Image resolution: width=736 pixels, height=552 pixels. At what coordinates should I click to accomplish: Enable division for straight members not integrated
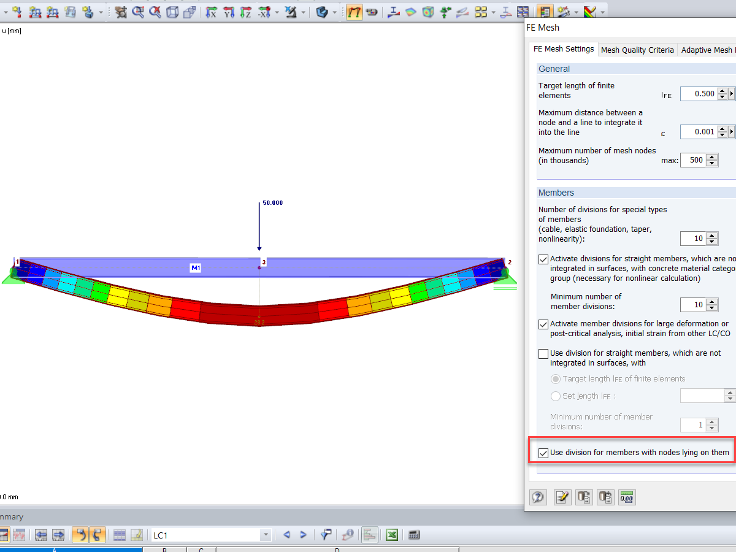coord(543,354)
